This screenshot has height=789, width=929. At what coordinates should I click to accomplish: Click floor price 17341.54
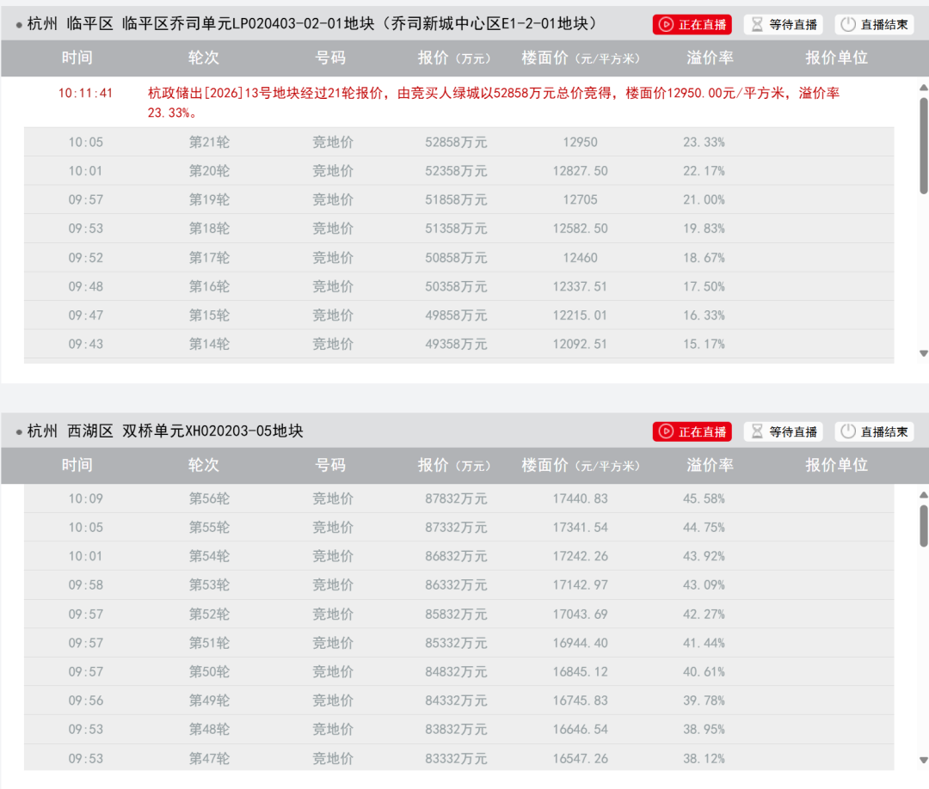(580, 528)
